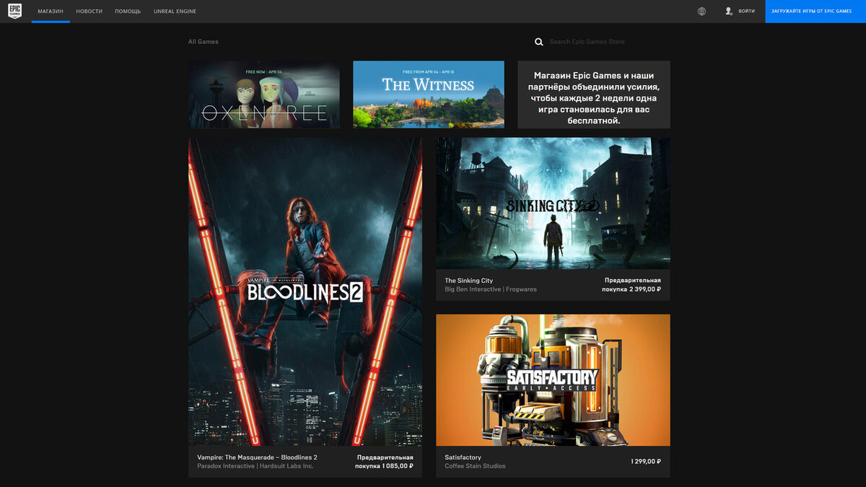Click the Войти sign-in link

(746, 12)
